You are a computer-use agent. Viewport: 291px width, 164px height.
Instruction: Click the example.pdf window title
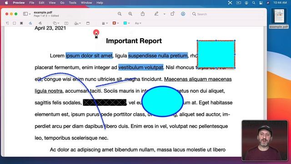[43, 12]
